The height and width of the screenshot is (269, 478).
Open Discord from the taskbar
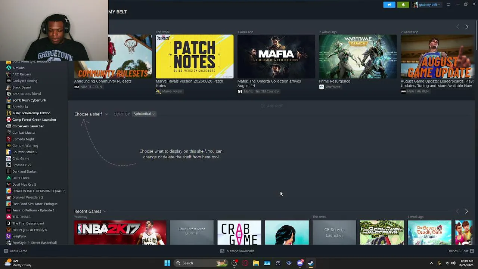click(300, 263)
